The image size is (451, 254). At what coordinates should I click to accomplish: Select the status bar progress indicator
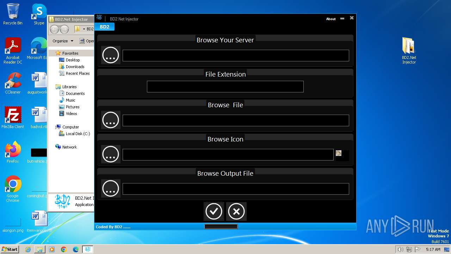click(x=221, y=226)
